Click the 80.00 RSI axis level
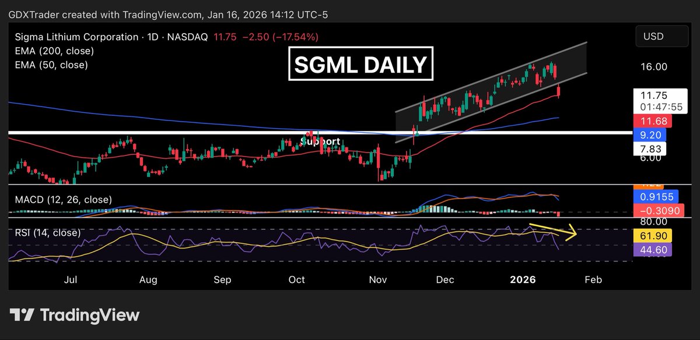 coord(654,222)
